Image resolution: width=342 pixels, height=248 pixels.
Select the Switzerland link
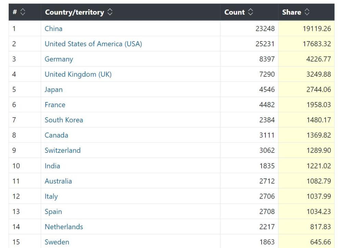pyautogui.click(x=63, y=150)
